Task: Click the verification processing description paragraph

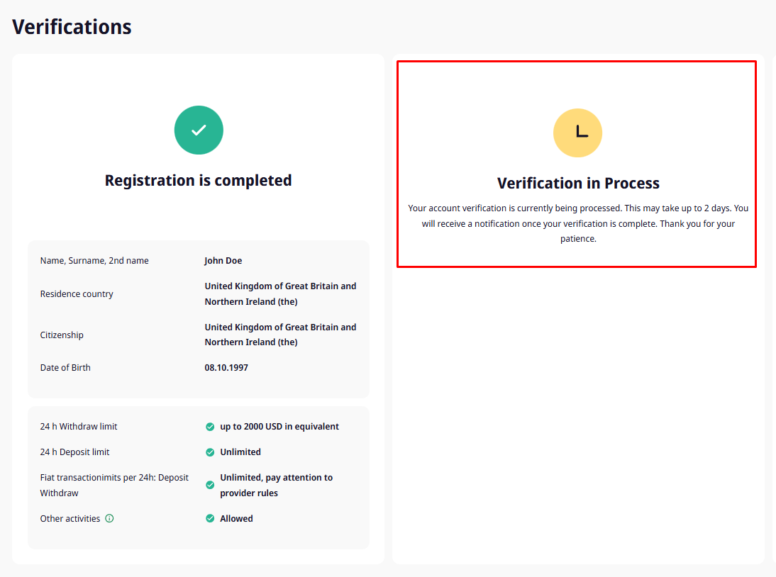Action: (578, 223)
